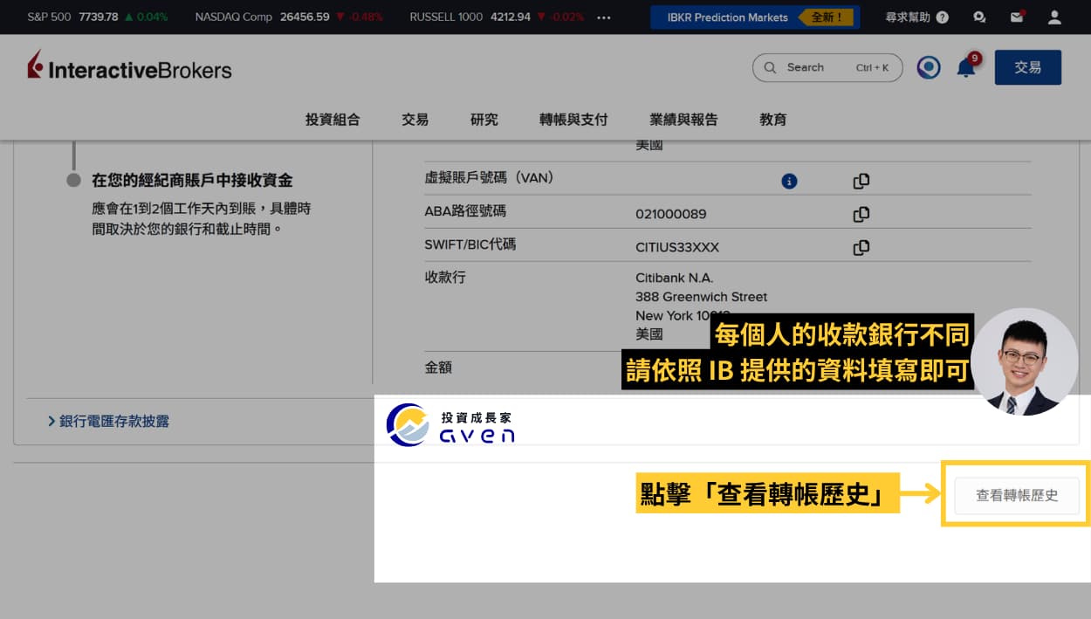Click the CITIUS33XXX code value
Viewport: 1091px width, 619px height.
click(677, 247)
